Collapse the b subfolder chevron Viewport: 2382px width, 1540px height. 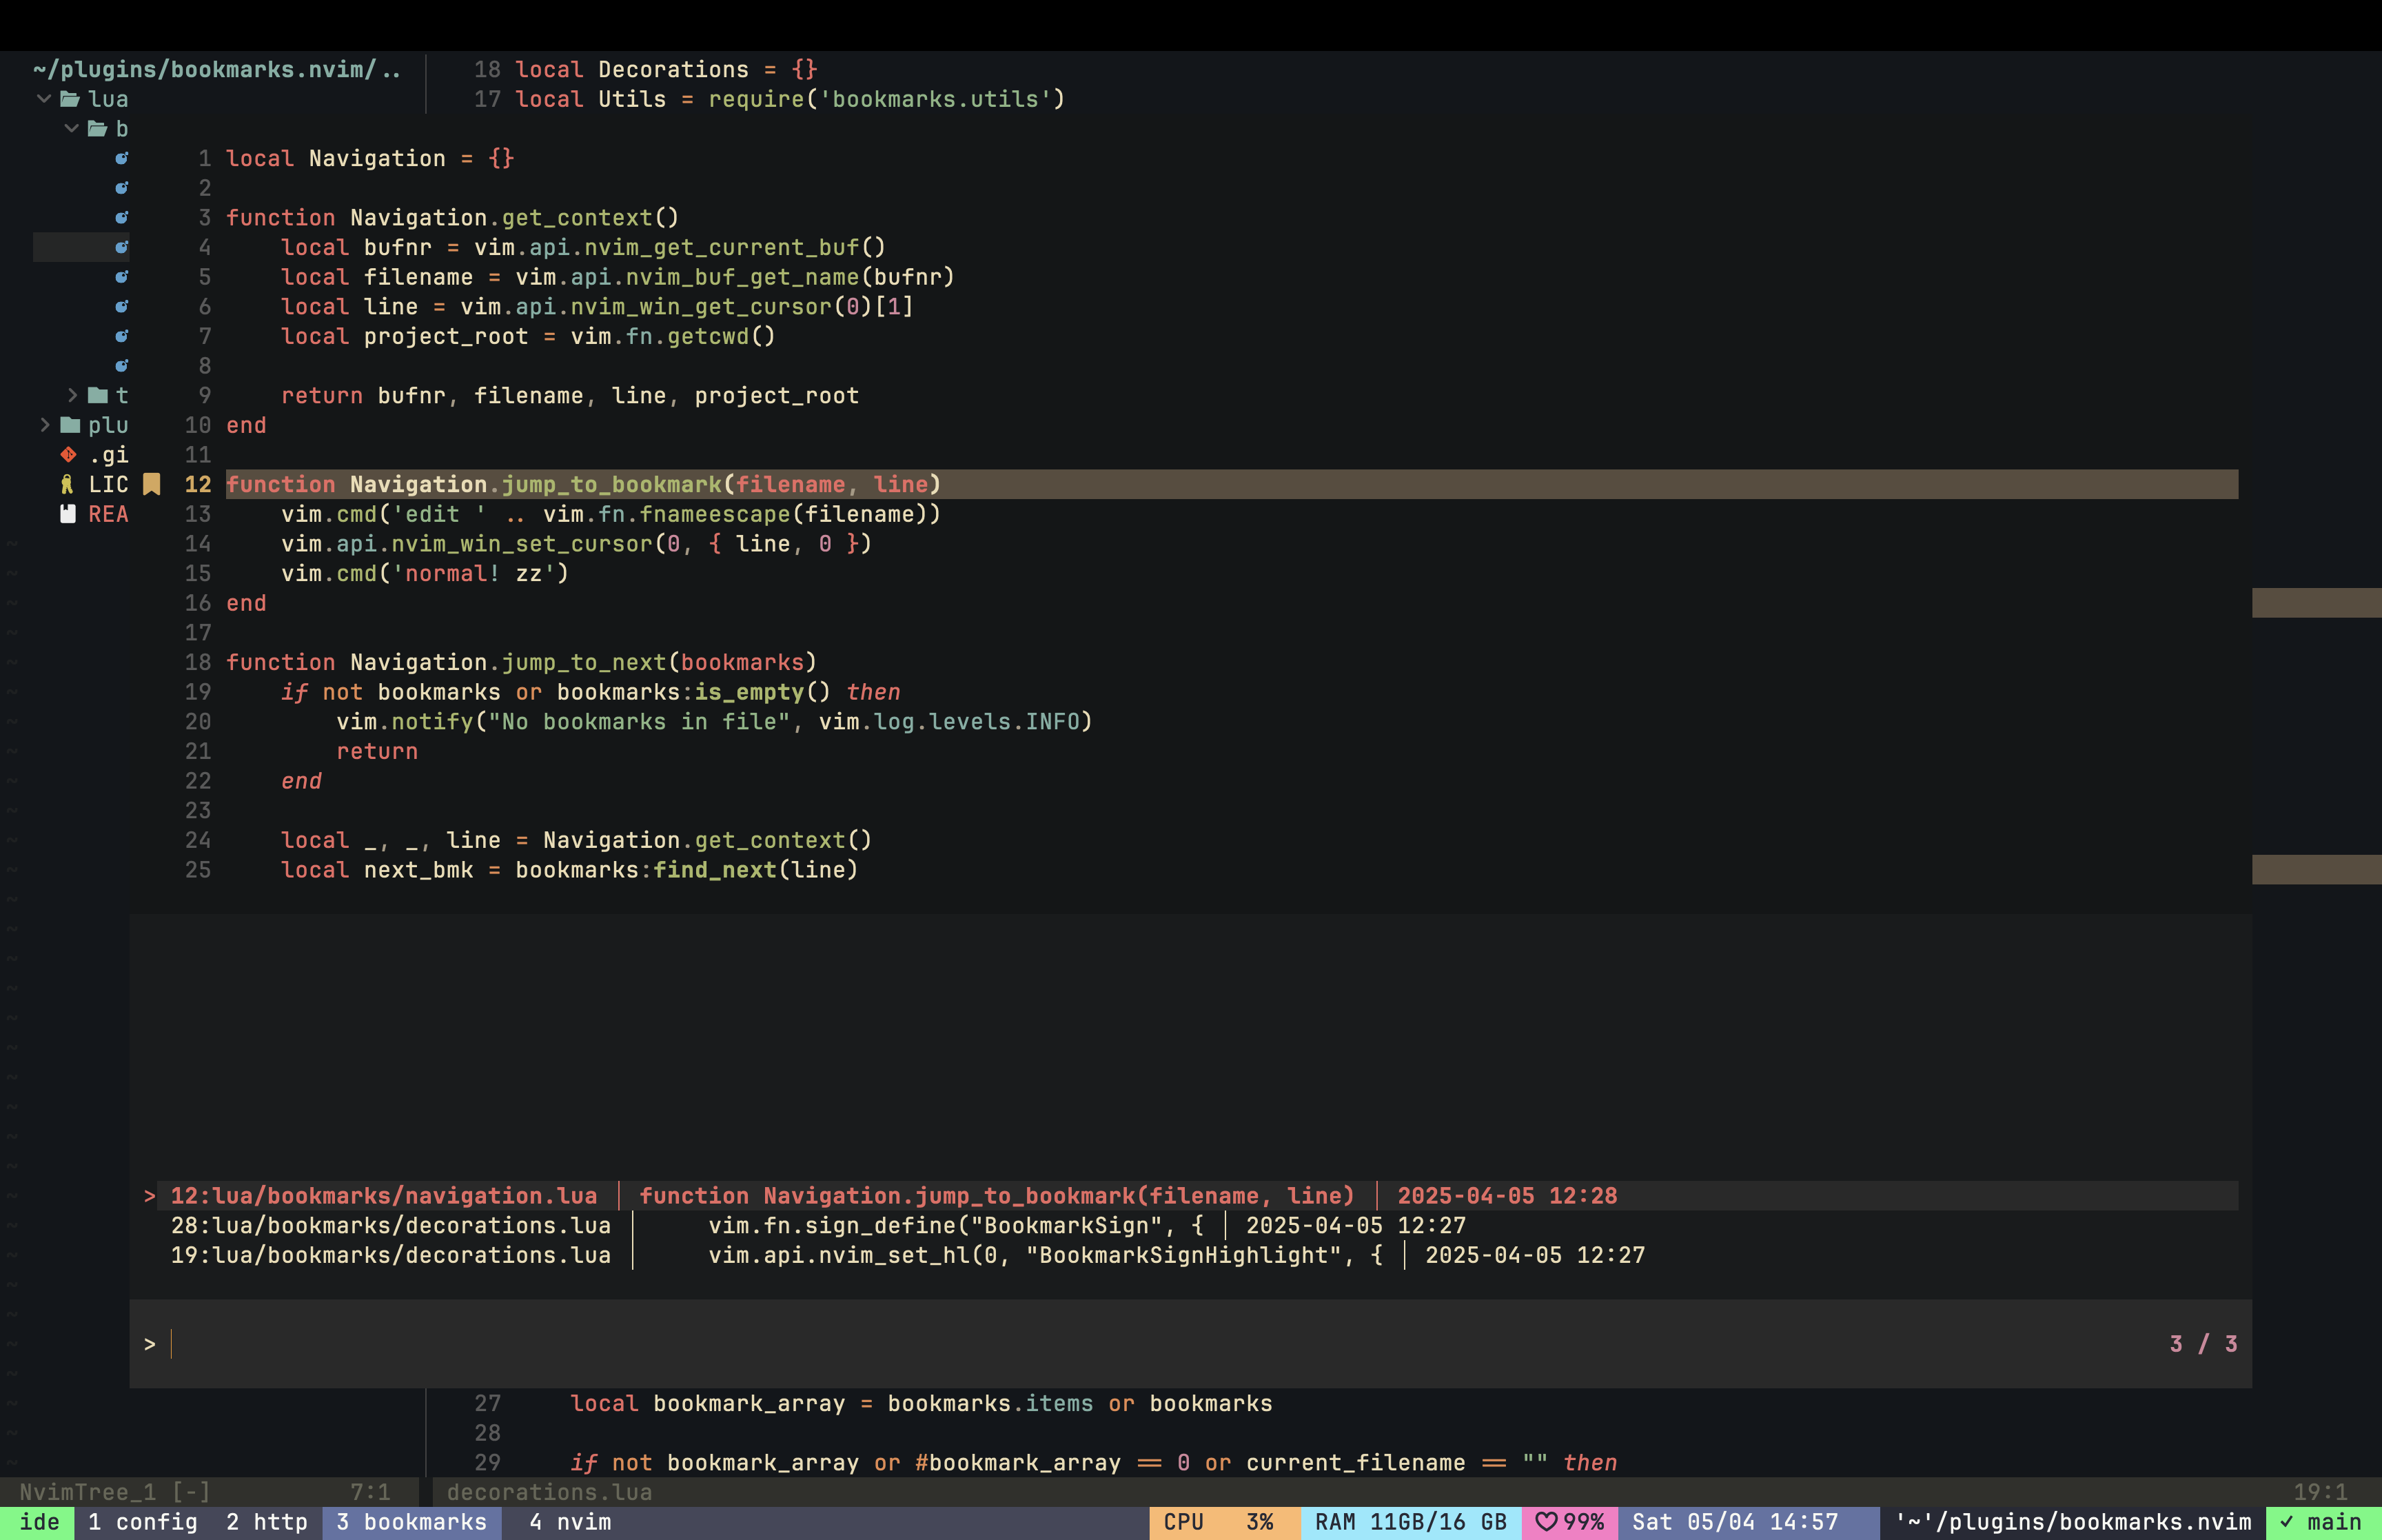coord(72,129)
